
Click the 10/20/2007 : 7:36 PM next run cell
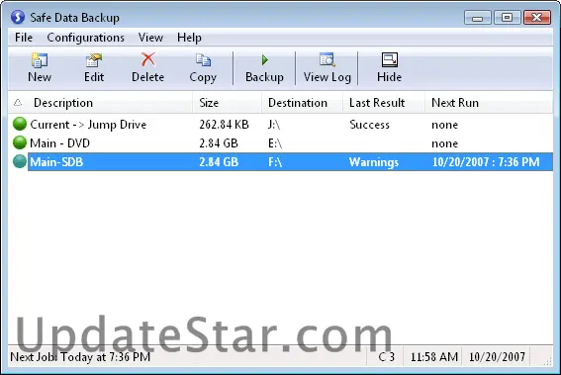pos(486,161)
